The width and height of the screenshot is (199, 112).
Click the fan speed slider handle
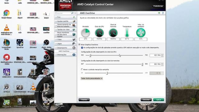pyautogui.click(x=107, y=73)
